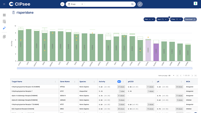Expand 11 values in HTR2A pAC50 cell

pyautogui.click(x=150, y=87)
